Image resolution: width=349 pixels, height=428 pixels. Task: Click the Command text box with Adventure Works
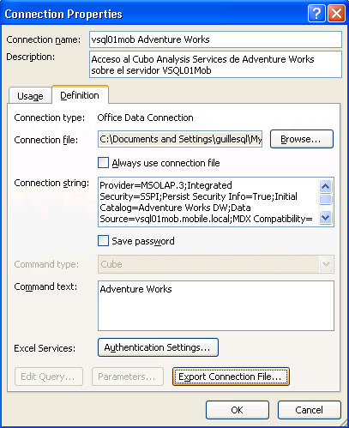(x=216, y=305)
